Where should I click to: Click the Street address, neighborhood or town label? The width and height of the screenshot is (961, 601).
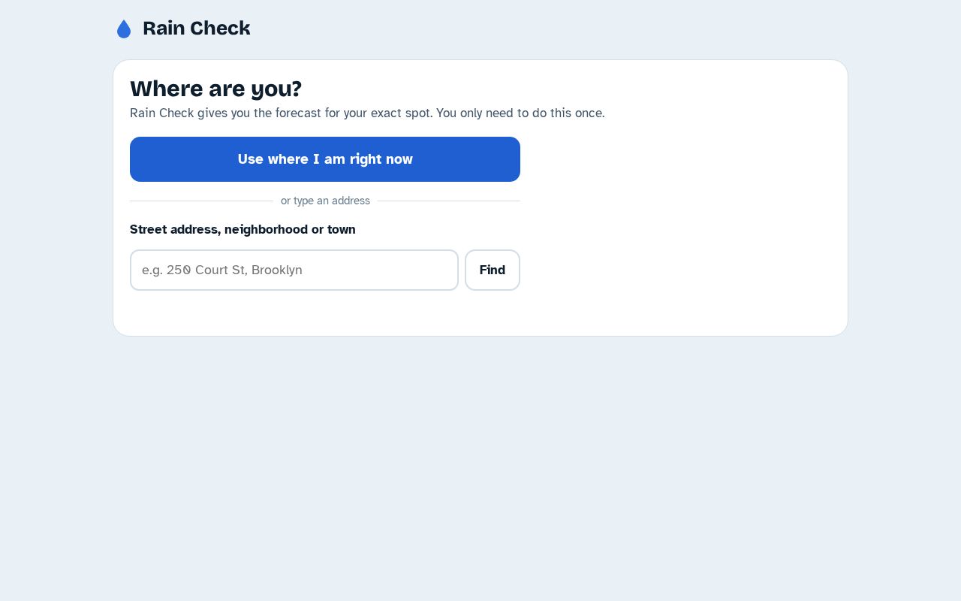[x=243, y=229]
